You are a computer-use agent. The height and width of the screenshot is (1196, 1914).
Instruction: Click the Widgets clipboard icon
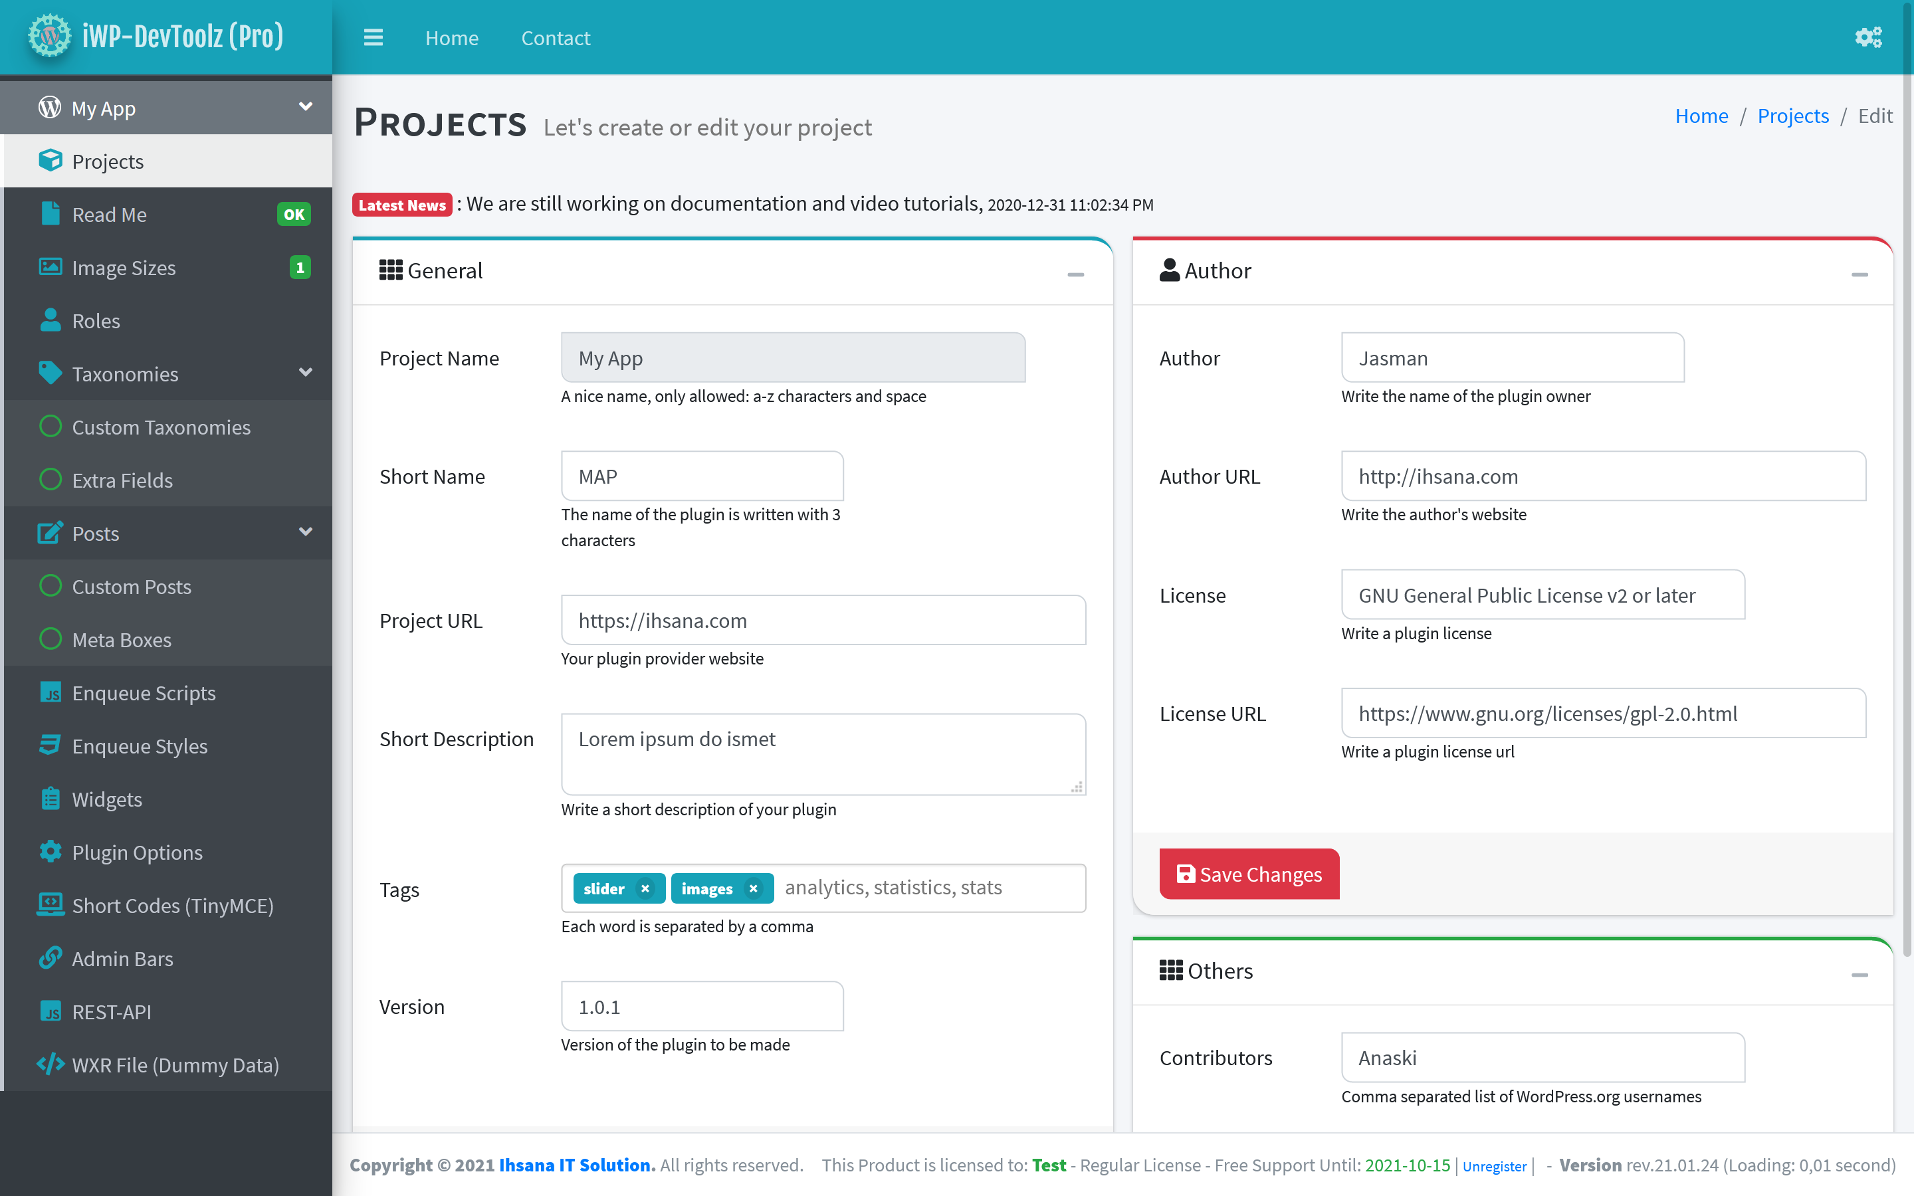50,798
